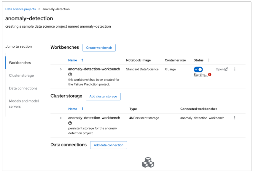
Task: Click the Add data connection button
Action: tap(109, 145)
